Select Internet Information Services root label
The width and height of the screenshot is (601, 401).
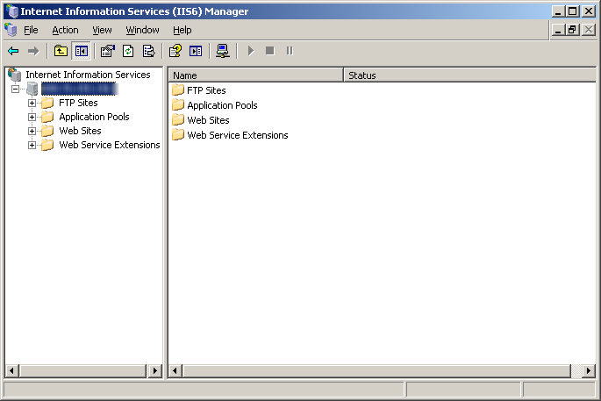(x=88, y=75)
